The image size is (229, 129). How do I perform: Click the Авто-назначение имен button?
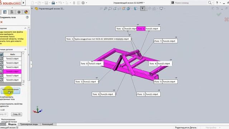pos(10,91)
